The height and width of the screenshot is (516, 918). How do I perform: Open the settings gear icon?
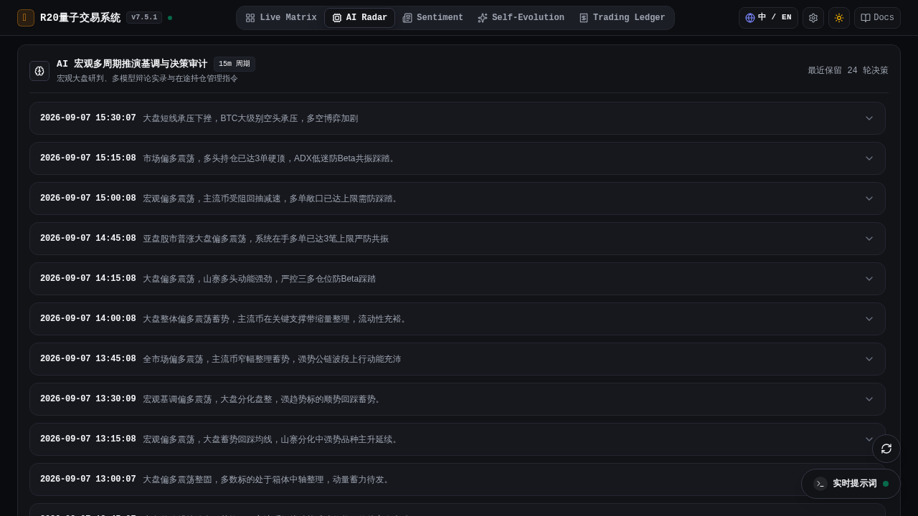813,18
